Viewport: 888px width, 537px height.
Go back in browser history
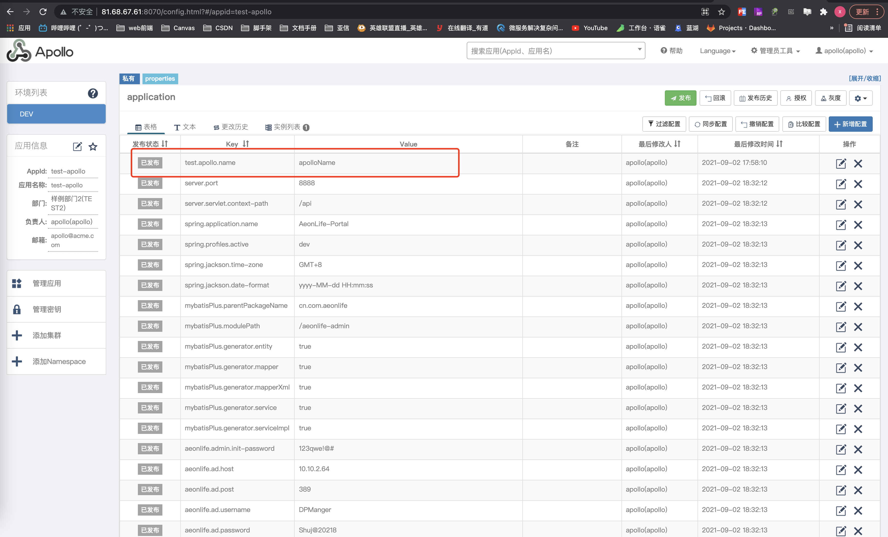(x=10, y=12)
